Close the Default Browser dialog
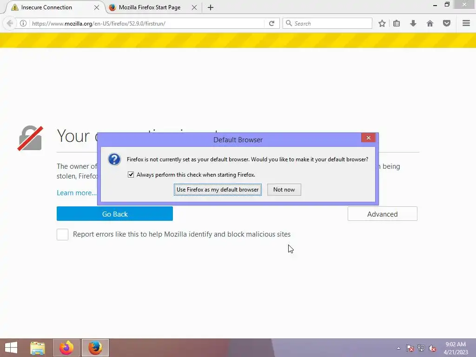The image size is (476, 357). [x=368, y=138]
